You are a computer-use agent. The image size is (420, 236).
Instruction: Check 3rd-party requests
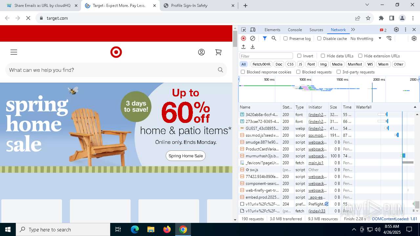[339, 72]
